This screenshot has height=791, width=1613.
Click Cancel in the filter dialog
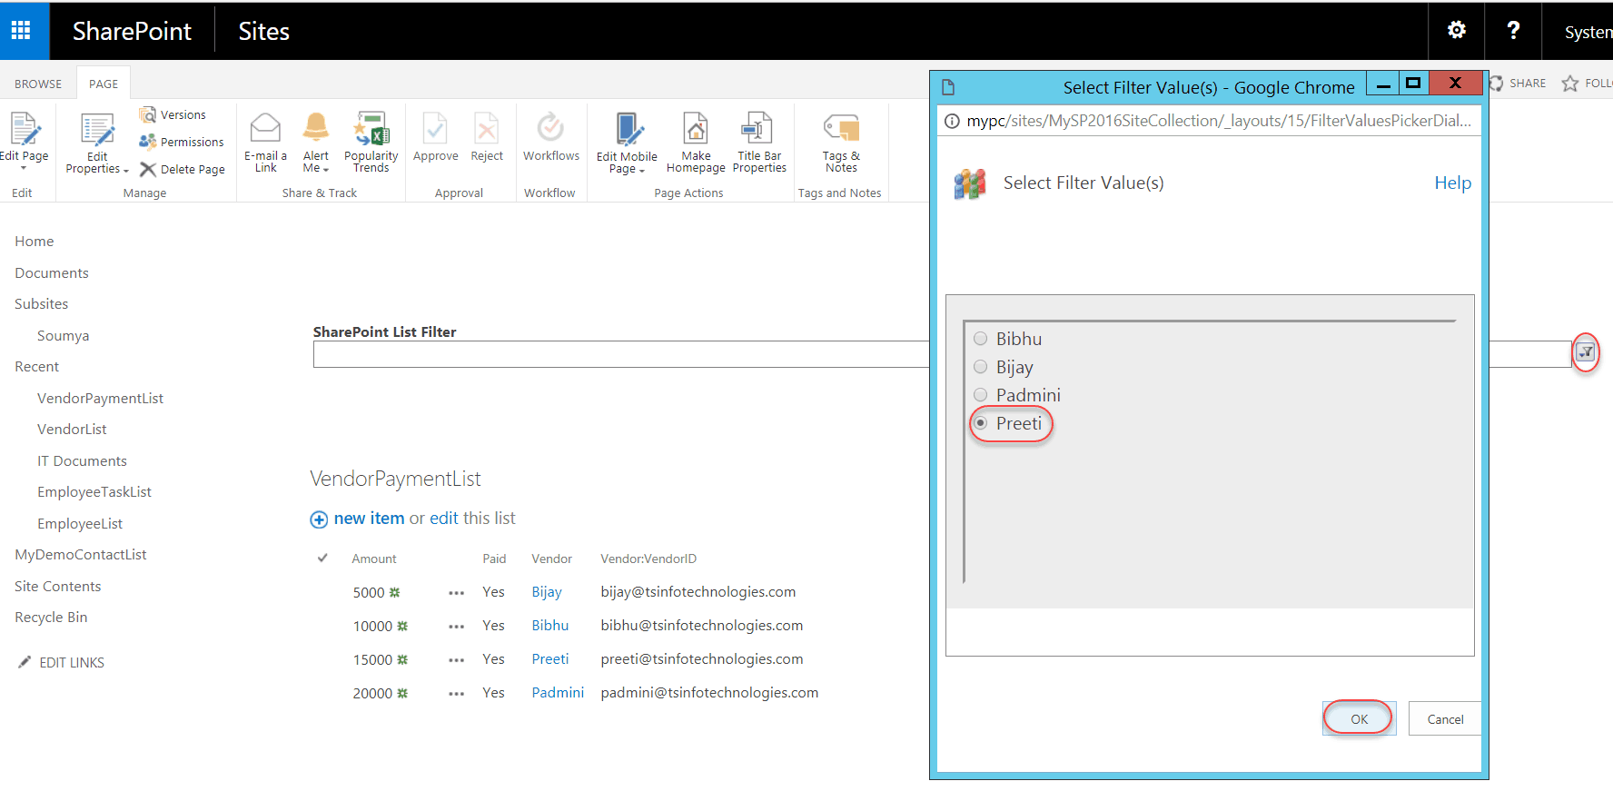1445,718
